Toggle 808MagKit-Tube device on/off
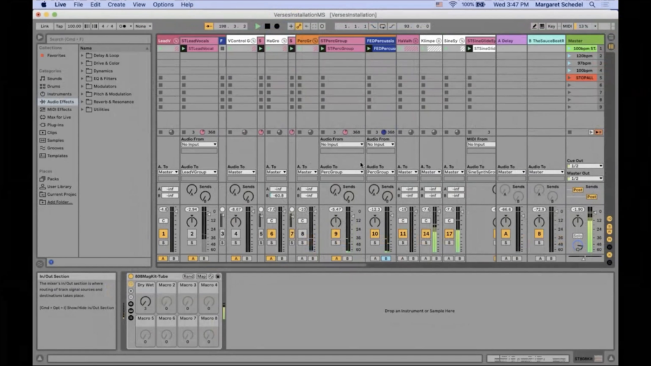The height and width of the screenshot is (366, 651). 131,276
